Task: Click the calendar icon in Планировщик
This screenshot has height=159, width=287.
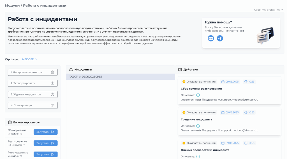Action: click(x=52, y=105)
